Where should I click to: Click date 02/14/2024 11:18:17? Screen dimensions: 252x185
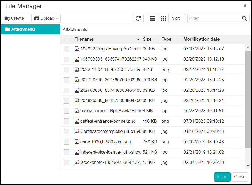point(204,70)
